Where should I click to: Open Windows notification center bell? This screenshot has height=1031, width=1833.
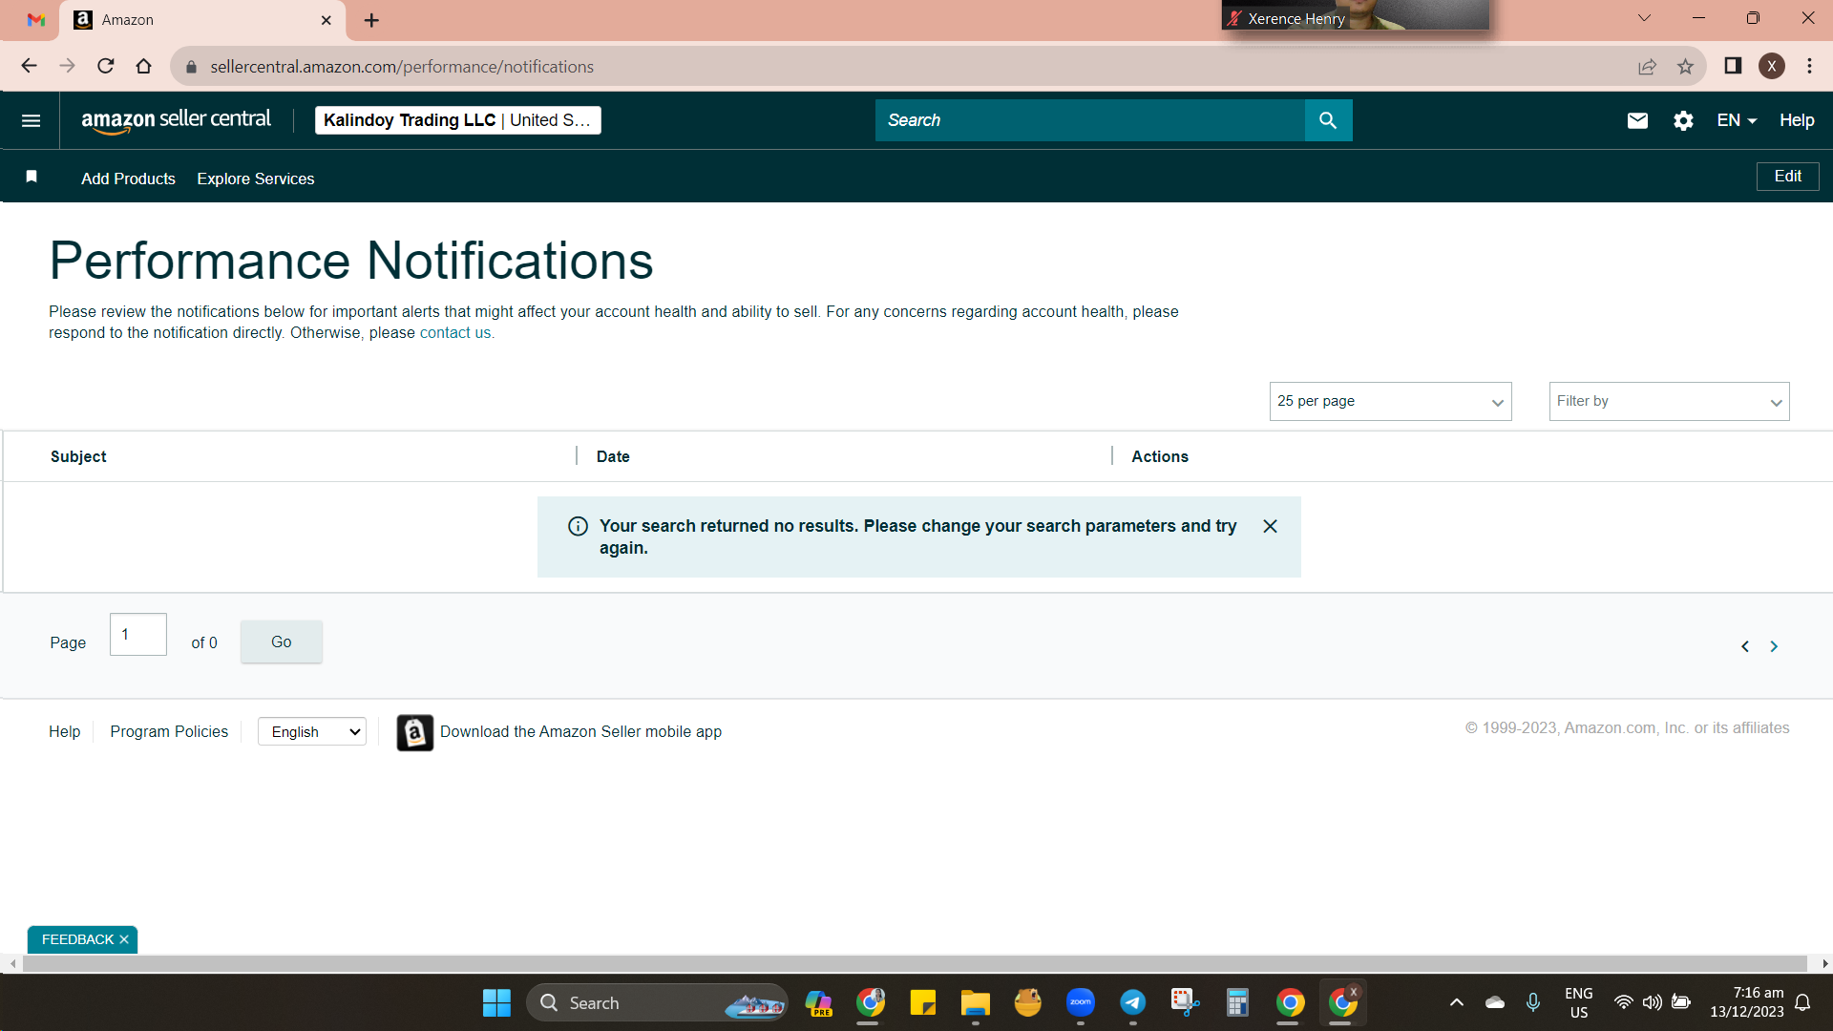click(x=1802, y=1002)
